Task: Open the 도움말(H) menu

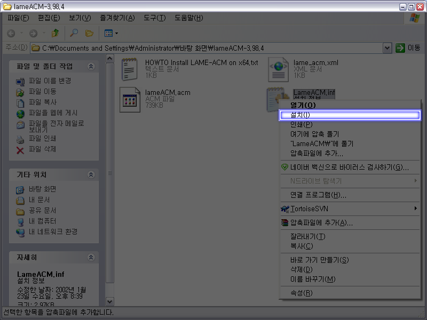Action: point(189,18)
